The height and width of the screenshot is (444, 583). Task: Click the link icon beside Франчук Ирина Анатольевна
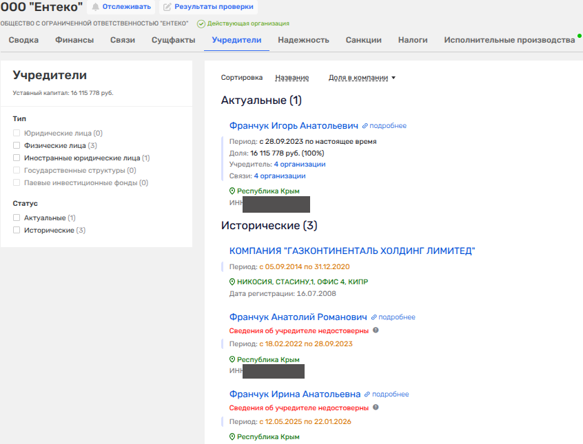(x=367, y=394)
